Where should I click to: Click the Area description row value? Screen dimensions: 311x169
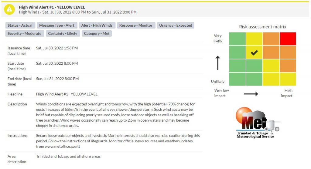click(x=68, y=156)
